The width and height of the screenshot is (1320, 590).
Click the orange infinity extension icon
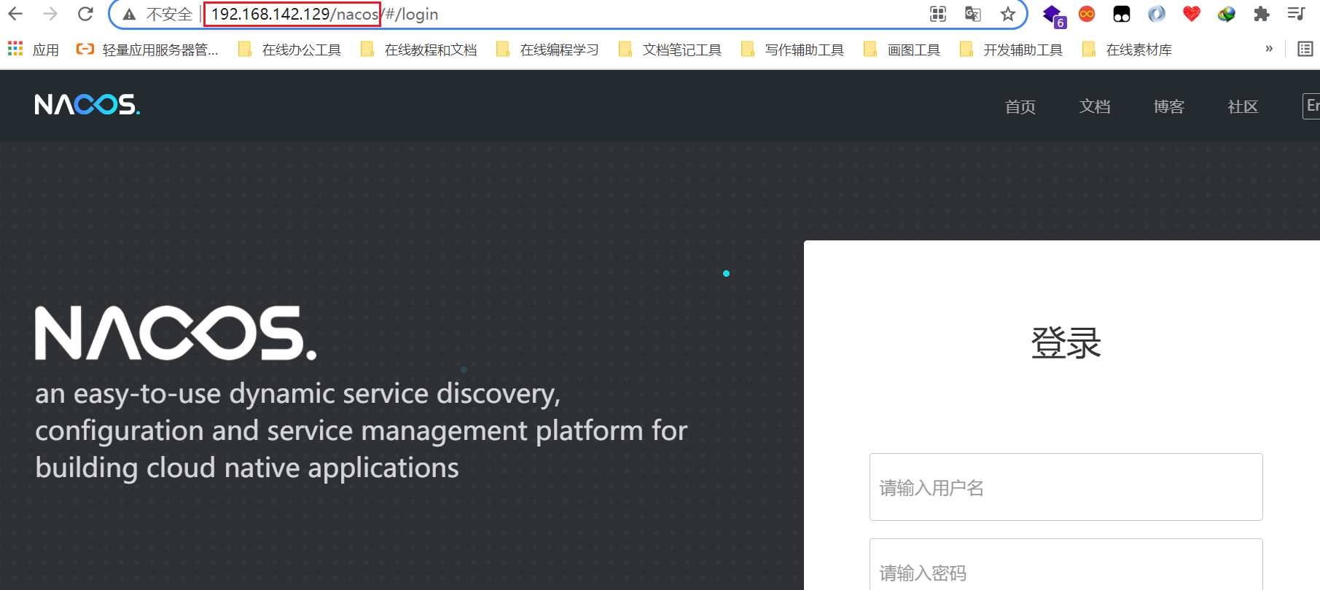pyautogui.click(x=1087, y=14)
